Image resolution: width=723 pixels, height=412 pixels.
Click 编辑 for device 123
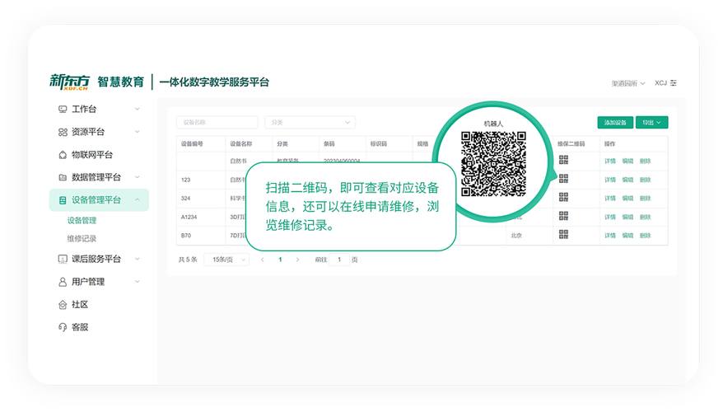[x=627, y=180]
